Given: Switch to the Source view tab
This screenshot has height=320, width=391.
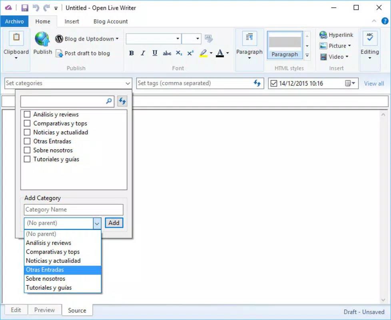Looking at the screenshot, I should tap(77, 310).
